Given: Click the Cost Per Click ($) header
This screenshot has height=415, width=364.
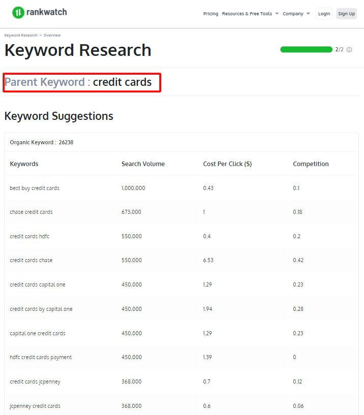Looking at the screenshot, I should tap(227, 164).
